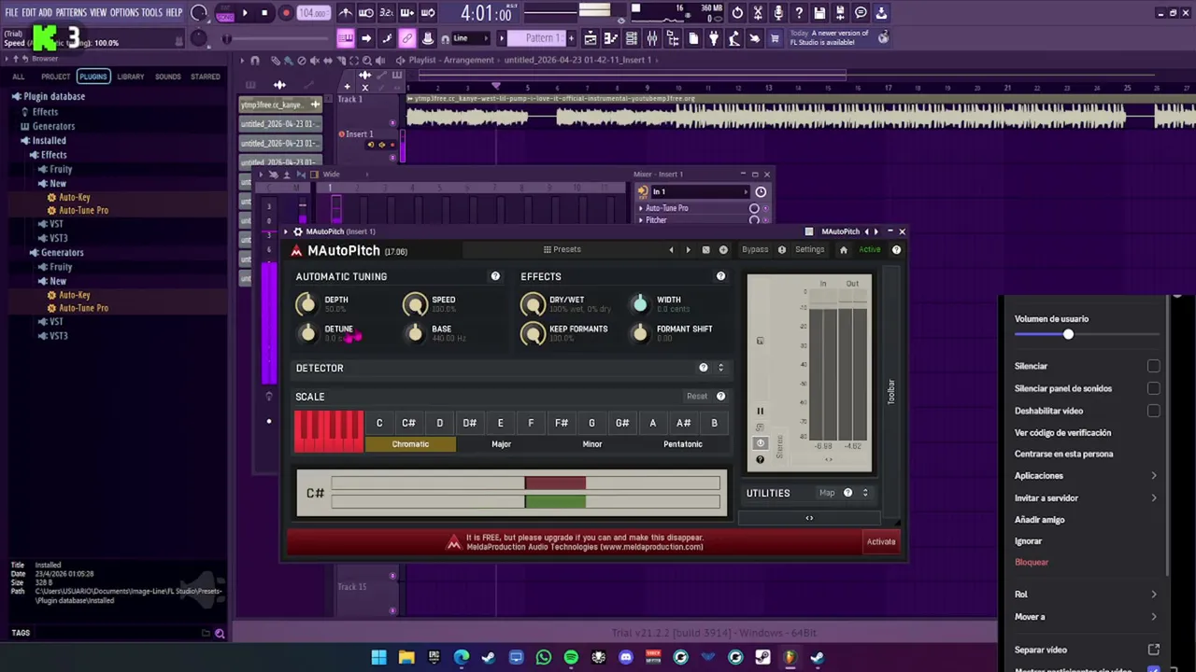Open the browser search magnifier icon
The height and width of the screenshot is (672, 1196).
(220, 633)
